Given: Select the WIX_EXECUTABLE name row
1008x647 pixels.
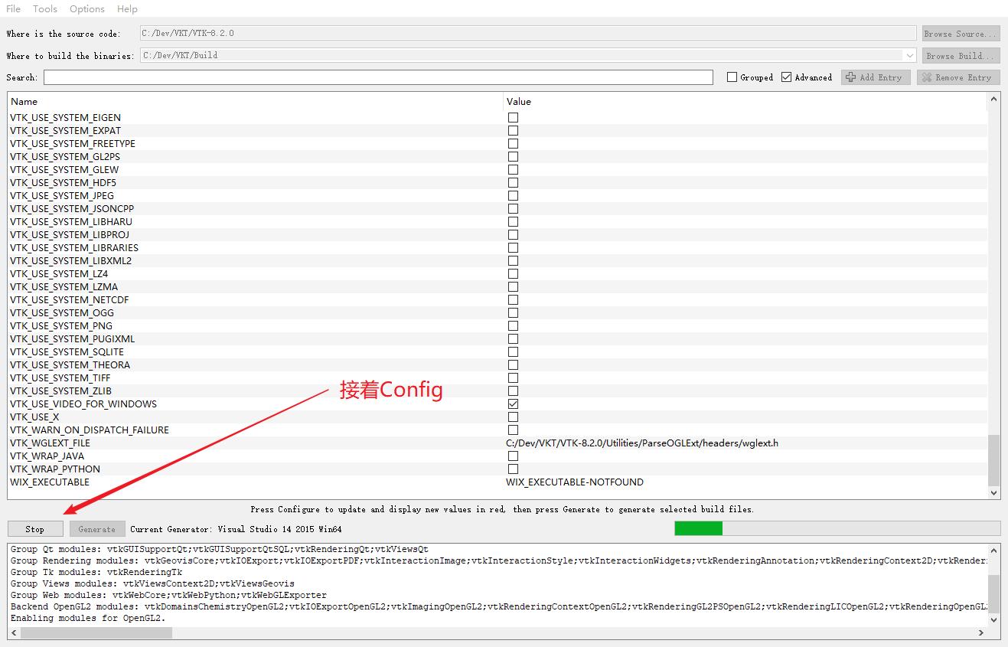Looking at the screenshot, I should coord(50,482).
